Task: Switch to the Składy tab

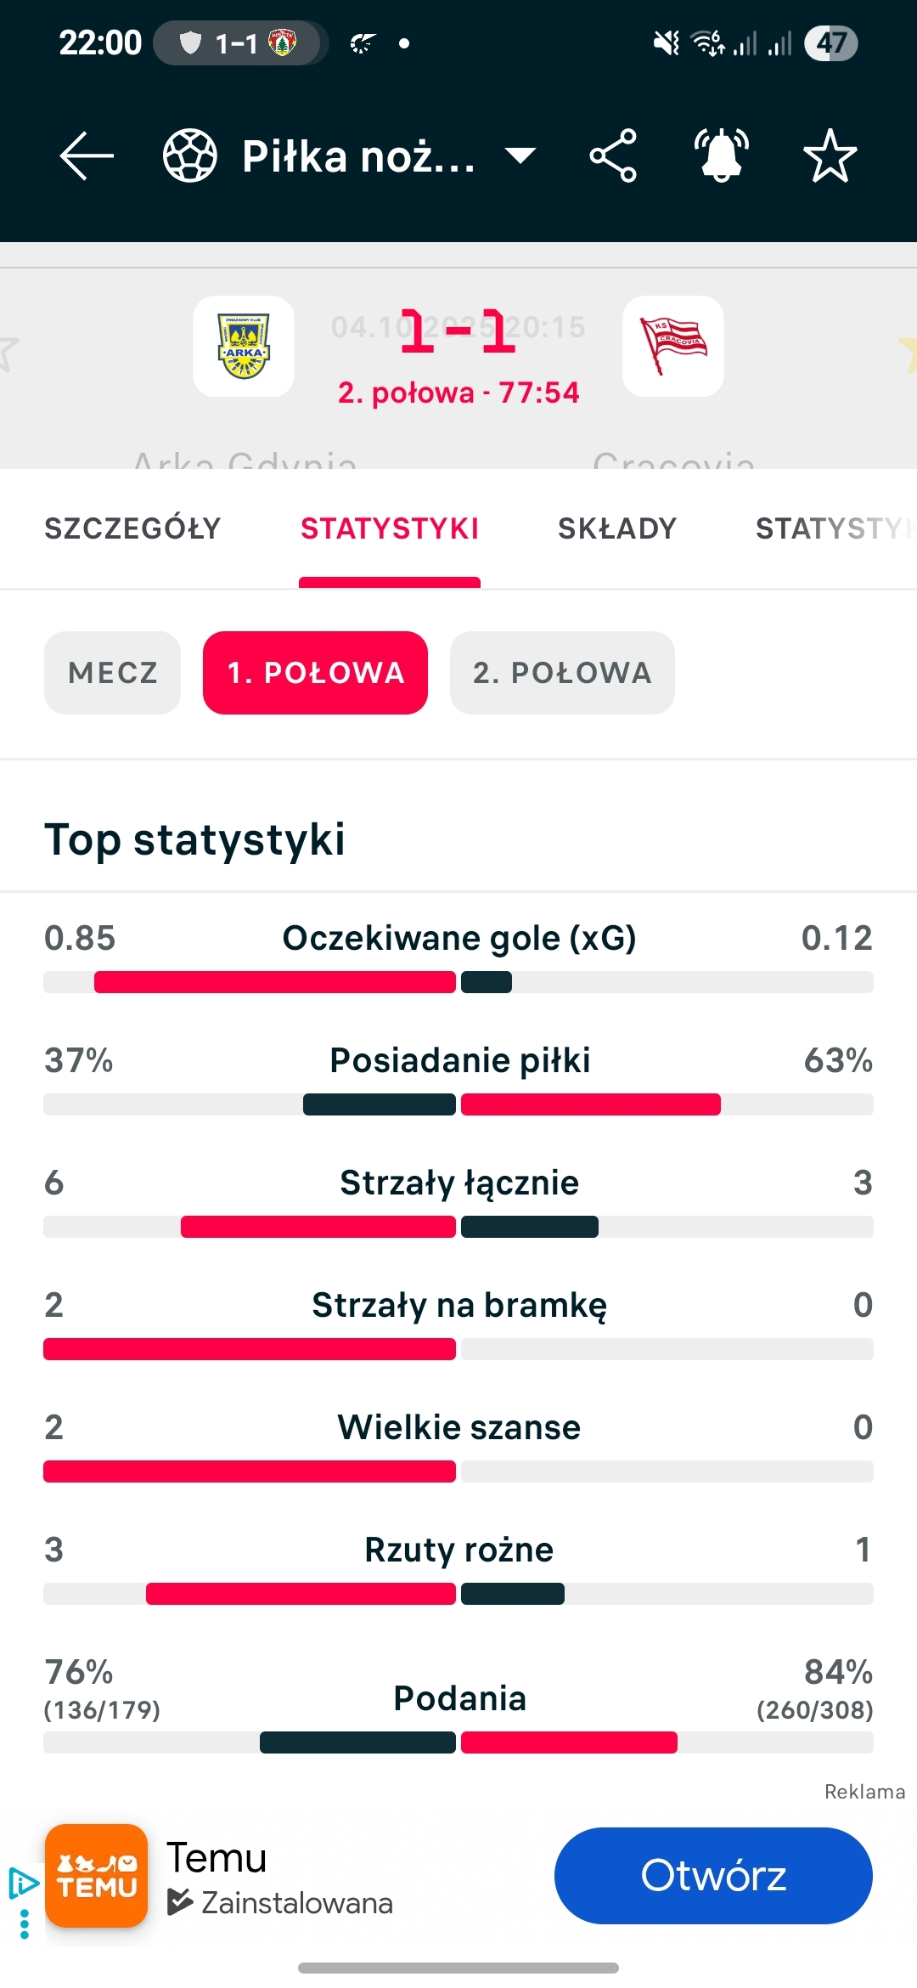Action: click(x=617, y=528)
